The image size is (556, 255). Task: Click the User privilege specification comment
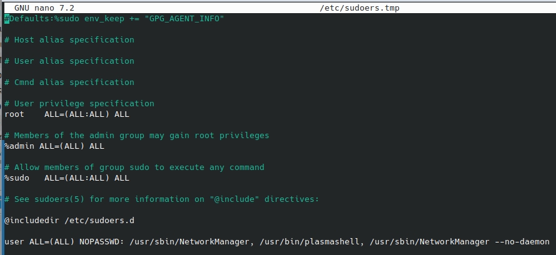coord(79,103)
